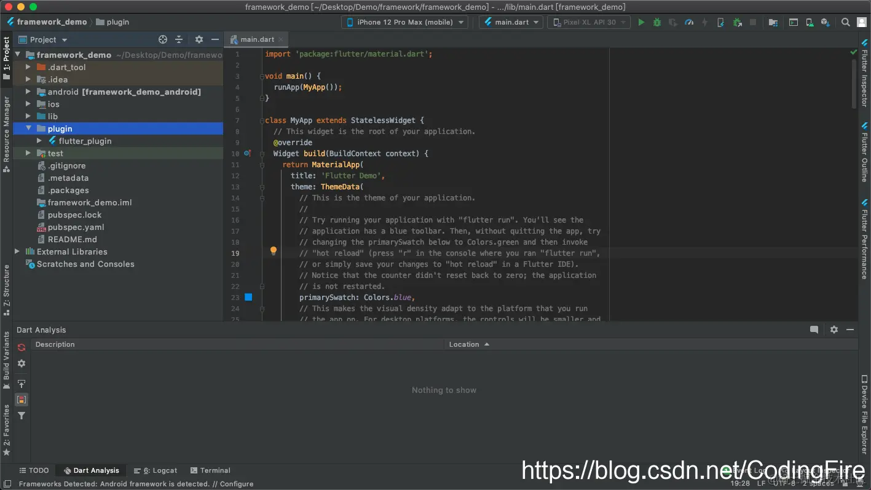Hide the Dart Analysis panel
Image resolution: width=871 pixels, height=490 pixels.
coord(850,330)
